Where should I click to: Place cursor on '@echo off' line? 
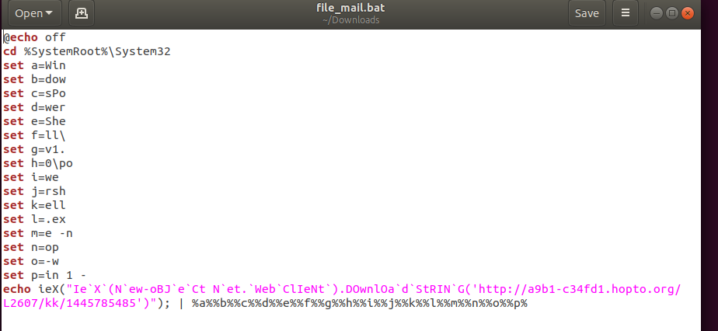pos(35,37)
